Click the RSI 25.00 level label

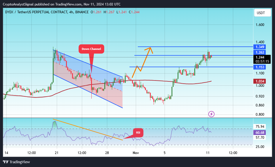(260, 147)
